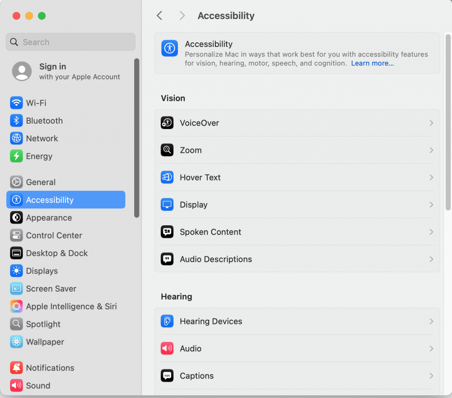Sign in with your Apple Account
Viewport: 452px width, 398px height.
pyautogui.click(x=66, y=71)
